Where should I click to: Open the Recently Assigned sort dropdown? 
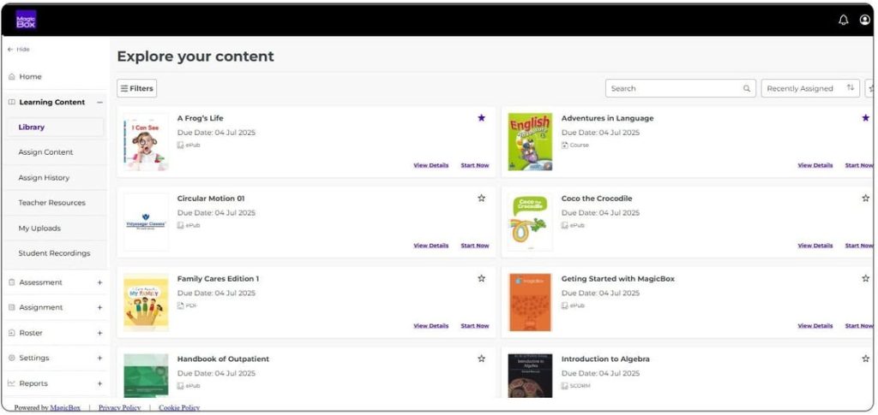[x=809, y=88]
